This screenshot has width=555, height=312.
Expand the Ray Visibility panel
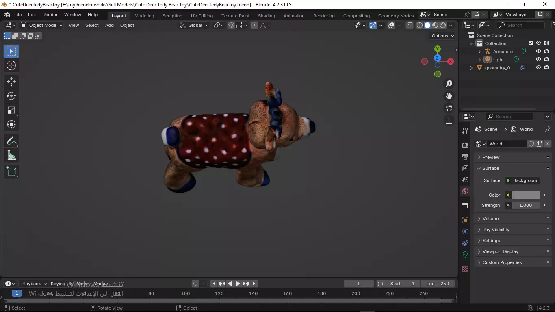click(x=513, y=230)
